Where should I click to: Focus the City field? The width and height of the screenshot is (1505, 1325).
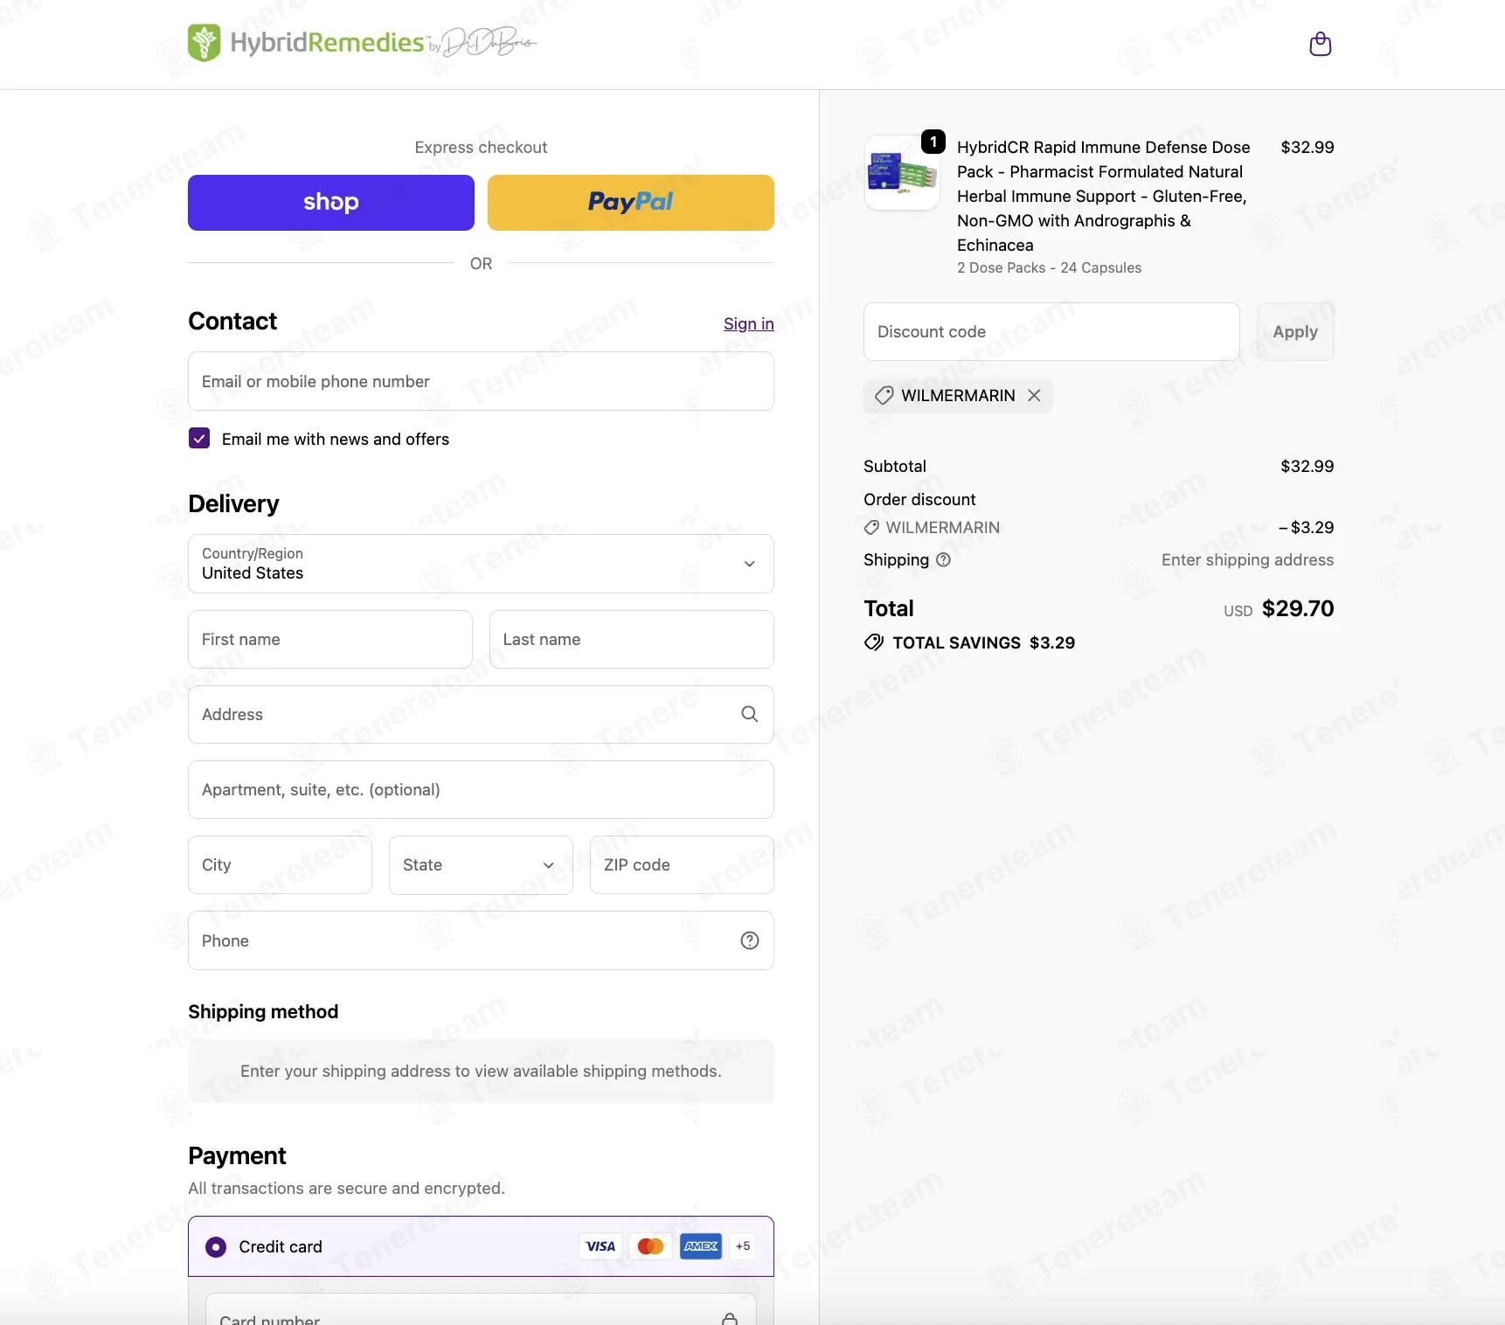pos(280,865)
